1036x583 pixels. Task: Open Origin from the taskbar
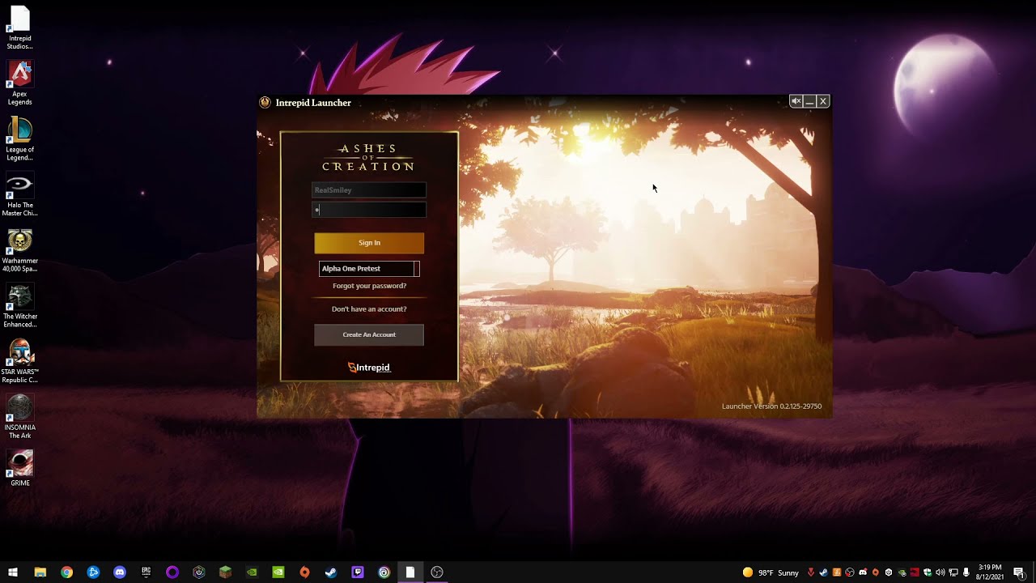tap(304, 572)
